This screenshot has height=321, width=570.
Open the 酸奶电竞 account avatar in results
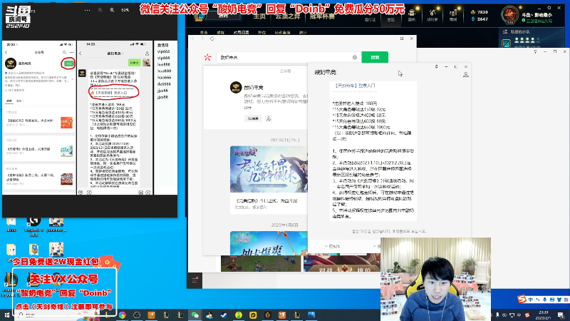pos(236,87)
